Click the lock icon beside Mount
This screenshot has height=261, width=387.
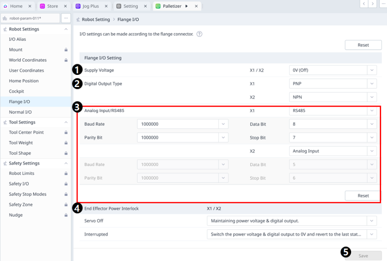66,50
